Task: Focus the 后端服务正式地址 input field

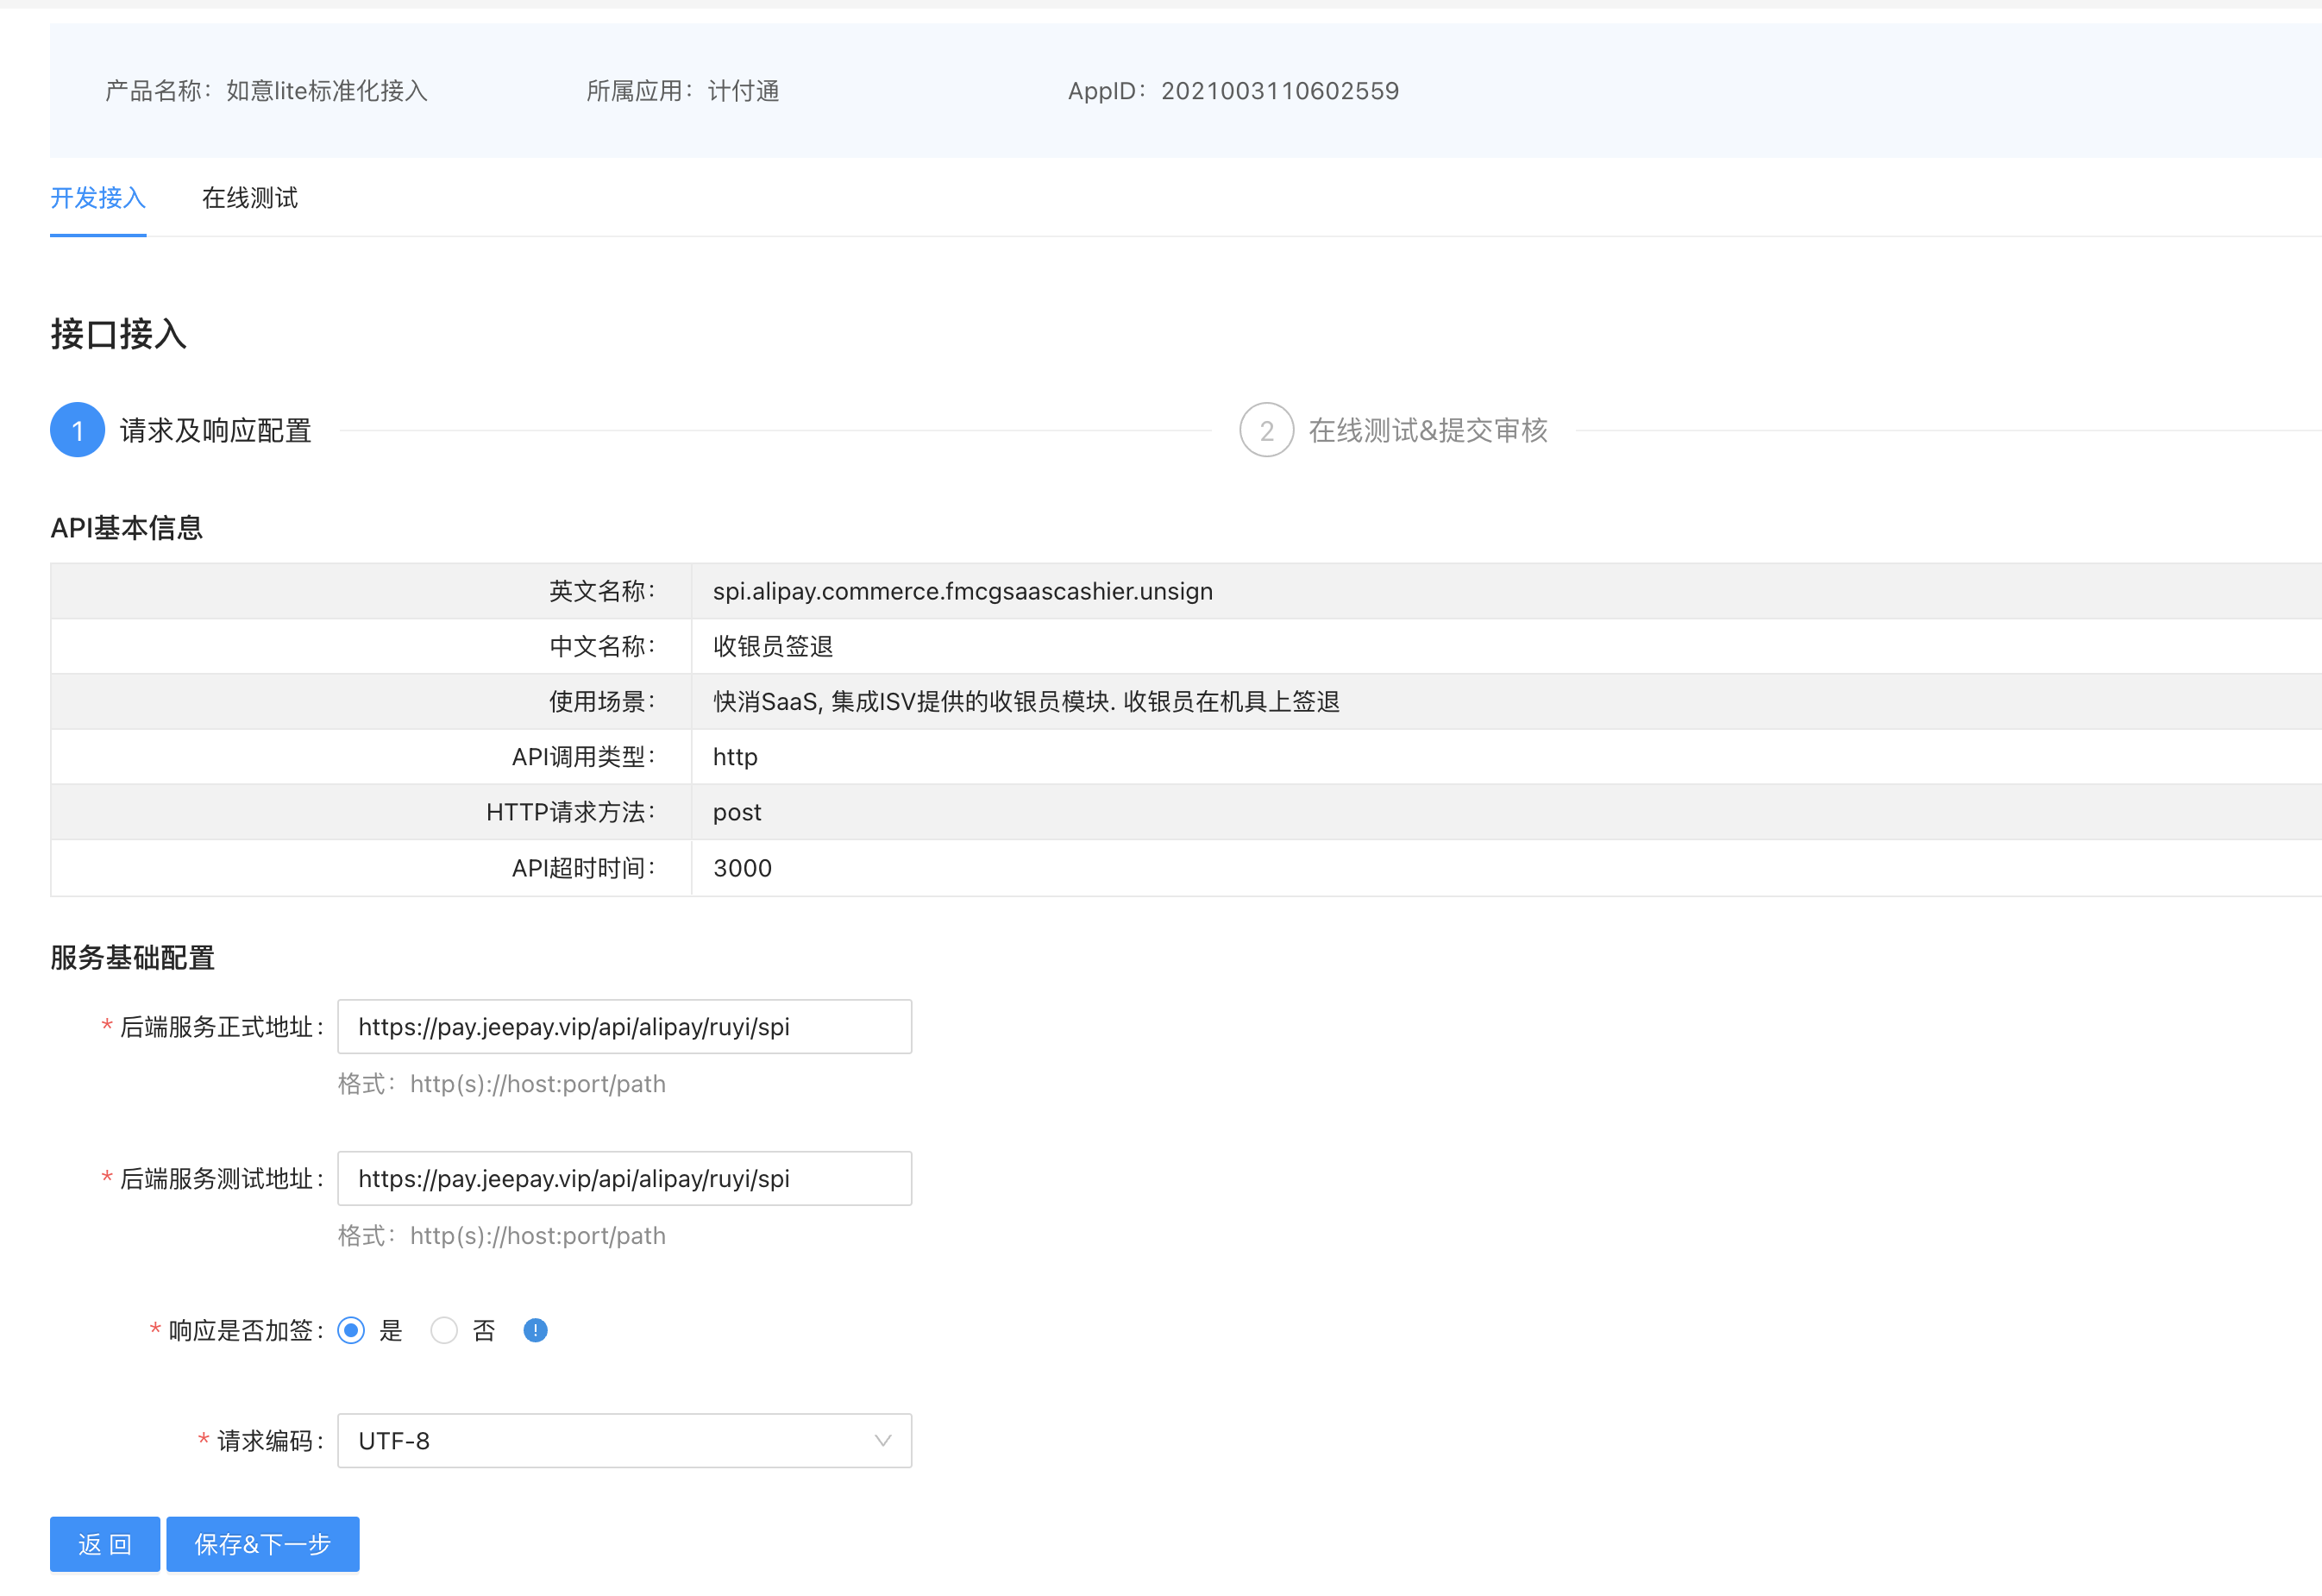Action: (624, 1026)
